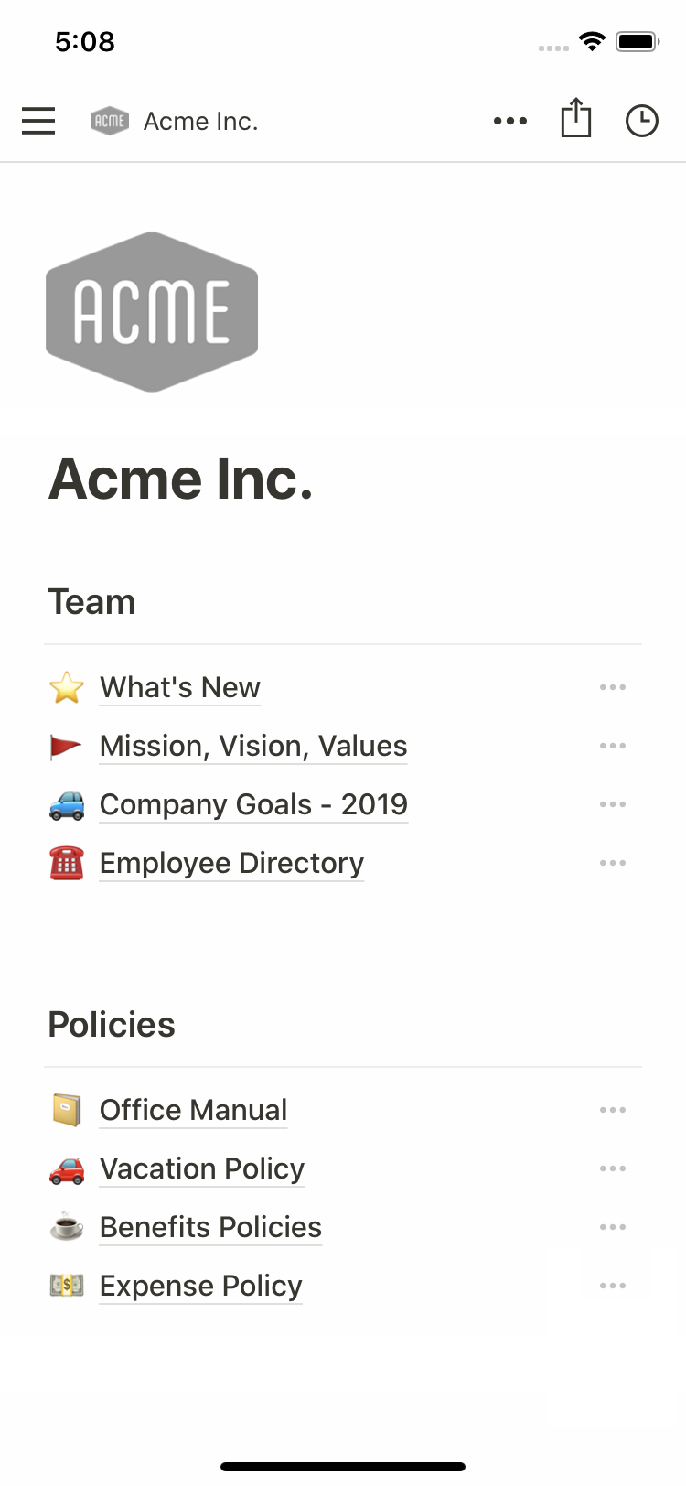The height and width of the screenshot is (1486, 686).
Task: Tap the Acme Inc. page title
Action: tap(181, 479)
